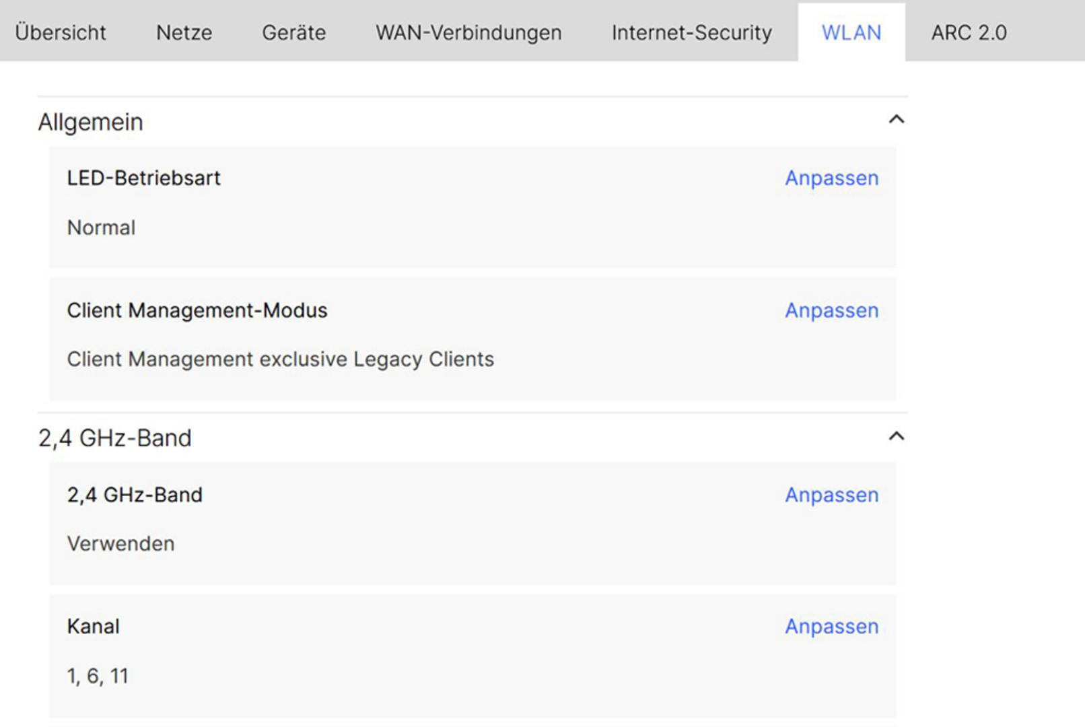This screenshot has width=1085, height=727.
Task: Click the LED mode value Normal
Action: point(101,228)
